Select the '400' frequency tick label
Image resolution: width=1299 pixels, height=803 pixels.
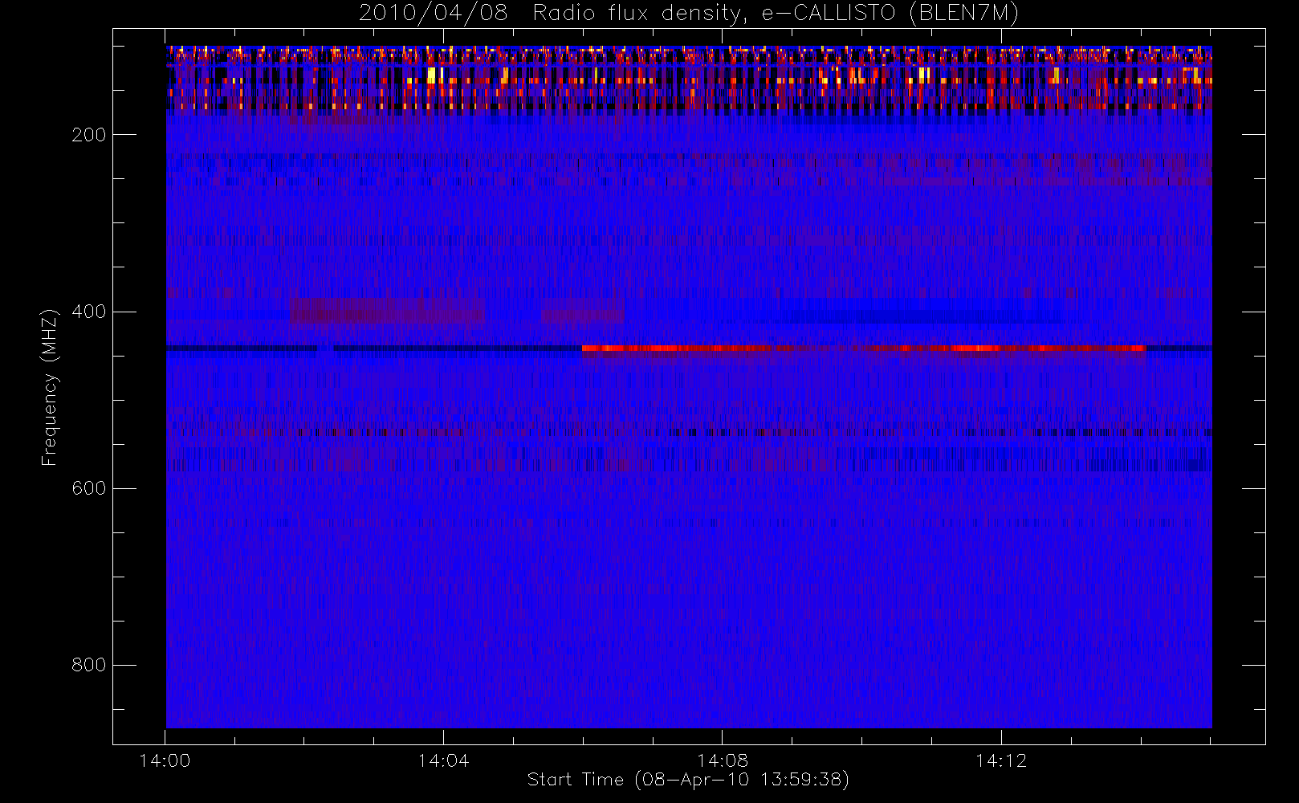(x=88, y=312)
